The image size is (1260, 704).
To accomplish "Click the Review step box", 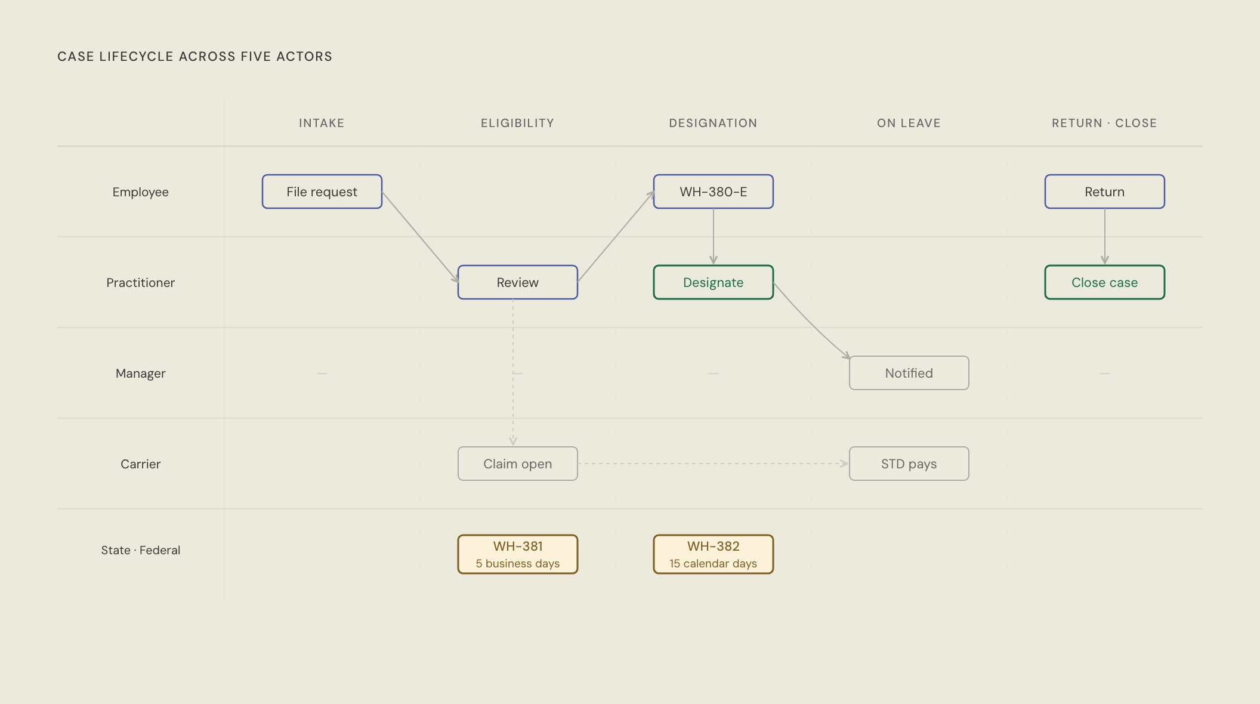I will point(517,282).
